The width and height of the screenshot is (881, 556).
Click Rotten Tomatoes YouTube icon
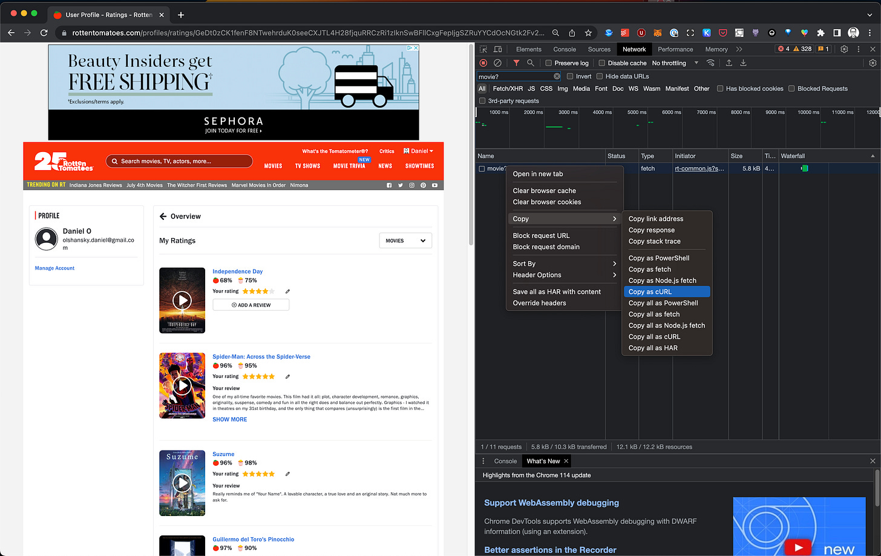(434, 185)
